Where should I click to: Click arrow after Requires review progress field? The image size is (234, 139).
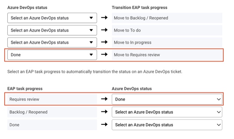click(104, 99)
